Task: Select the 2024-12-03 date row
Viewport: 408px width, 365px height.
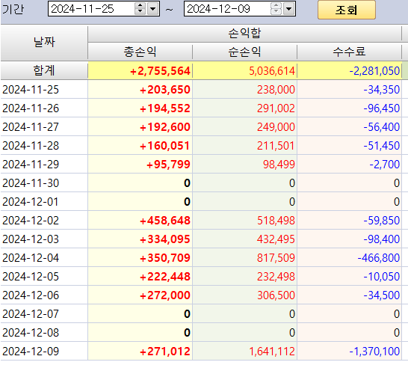Action: (44, 239)
